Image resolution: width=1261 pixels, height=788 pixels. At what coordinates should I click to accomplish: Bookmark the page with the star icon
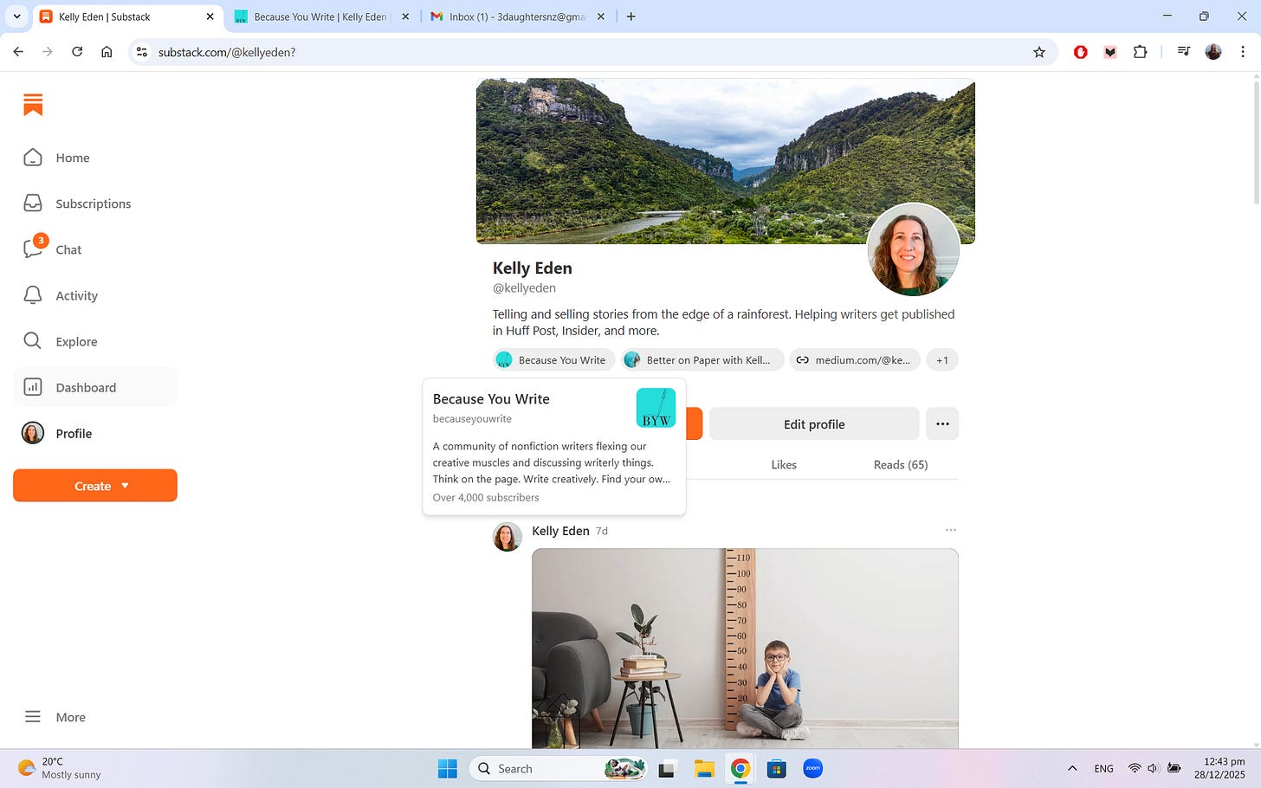1039,52
